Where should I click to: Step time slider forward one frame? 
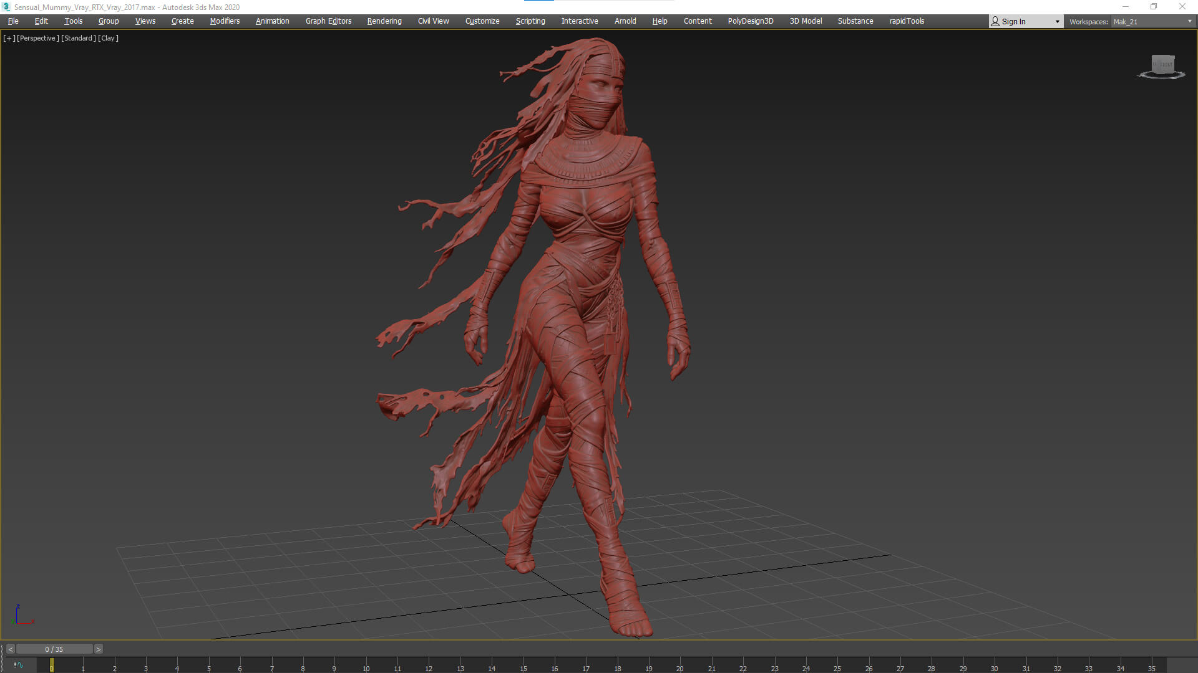[98, 649]
